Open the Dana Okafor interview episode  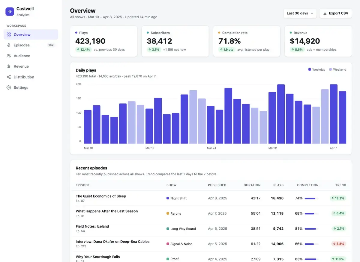click(x=112, y=242)
